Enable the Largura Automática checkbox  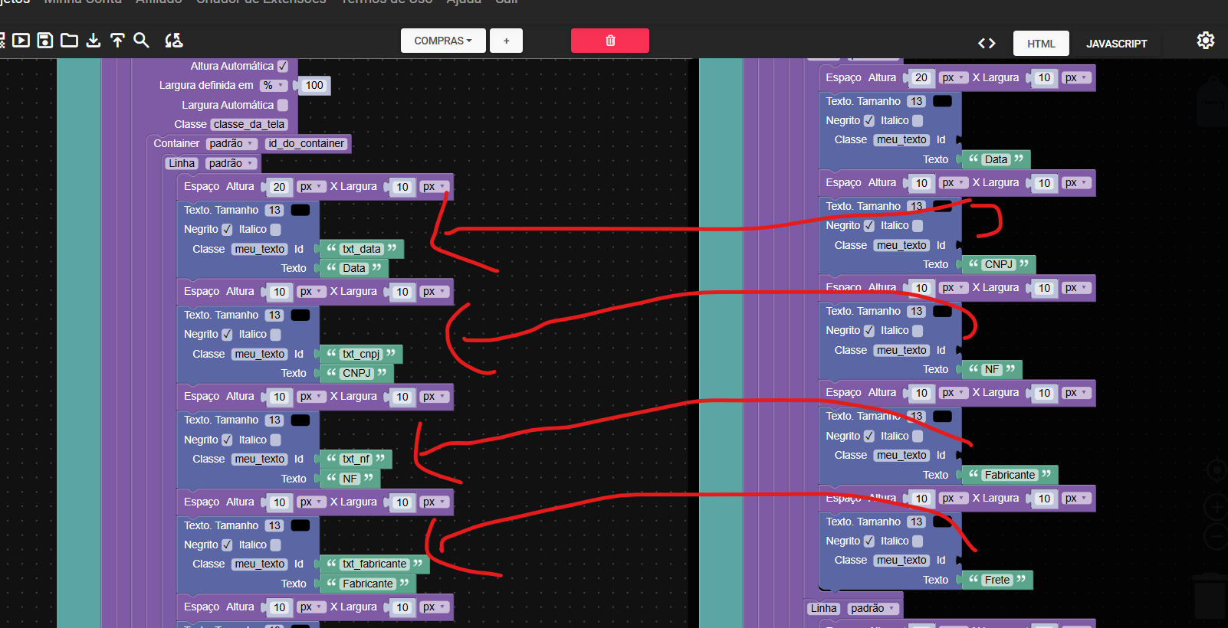pyautogui.click(x=283, y=105)
